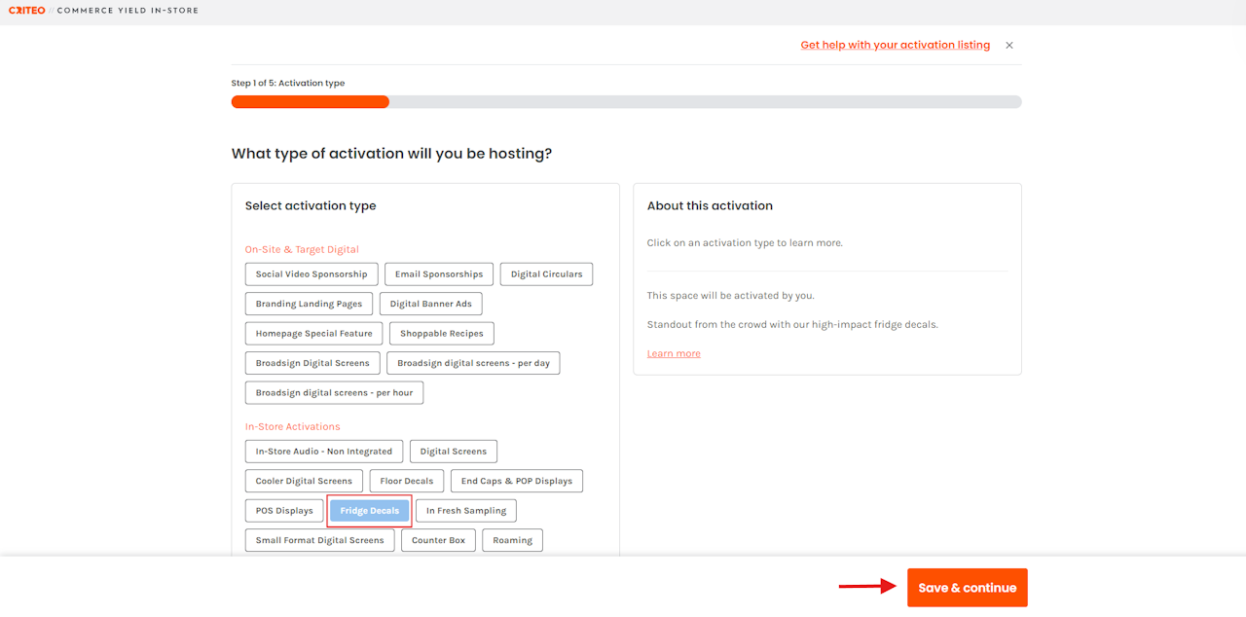Deselect the highlighted Fridge Decals option
Viewport: 1246px width, 617px height.
tap(369, 511)
